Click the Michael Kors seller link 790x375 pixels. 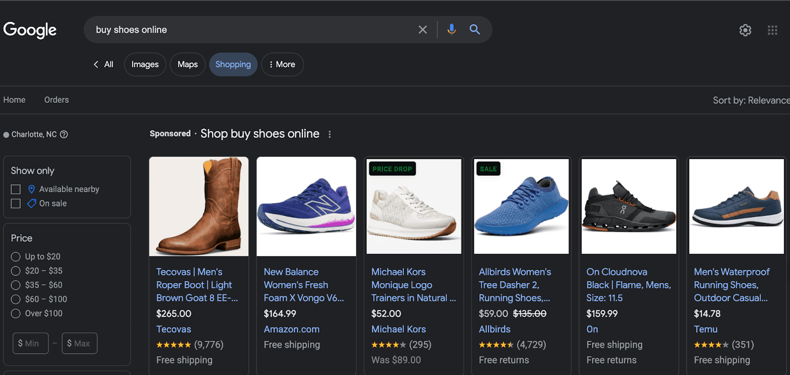398,330
